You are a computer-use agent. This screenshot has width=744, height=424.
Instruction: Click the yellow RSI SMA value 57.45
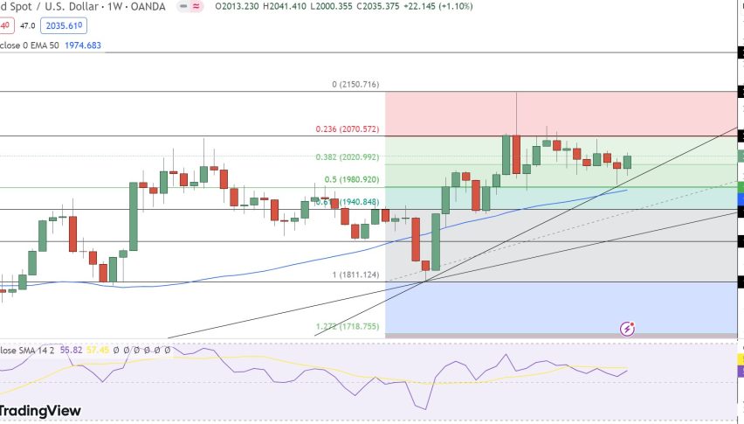[98, 350]
